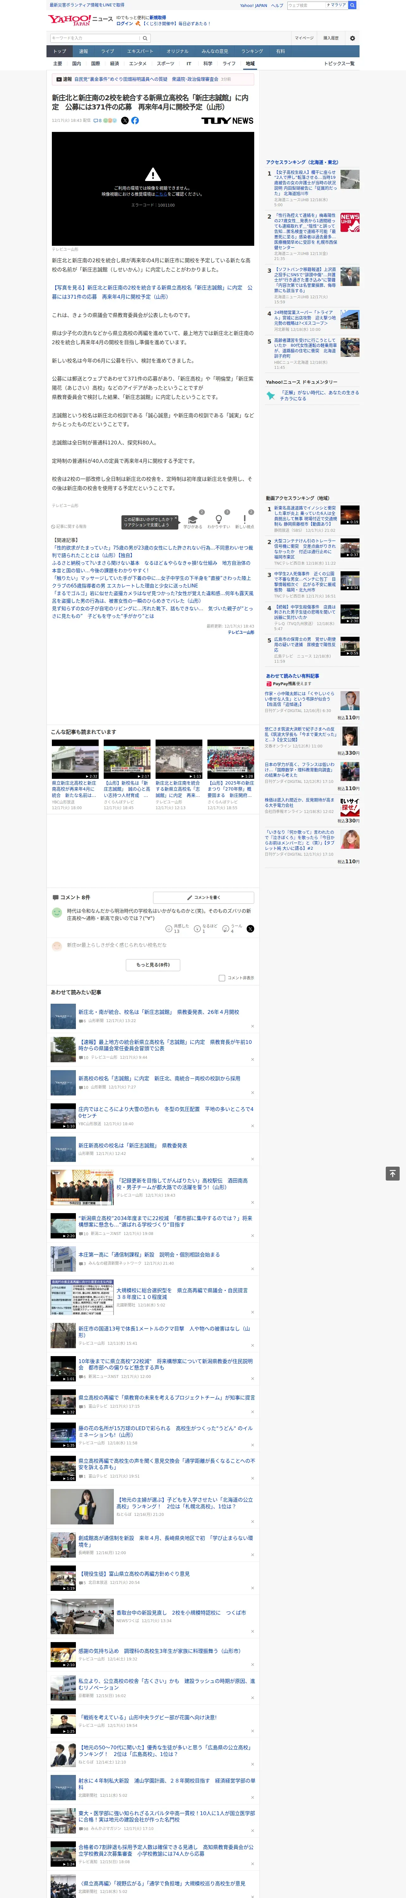Select the スポーツ category
Image resolution: width=406 pixels, height=1898 pixels.
click(x=166, y=64)
